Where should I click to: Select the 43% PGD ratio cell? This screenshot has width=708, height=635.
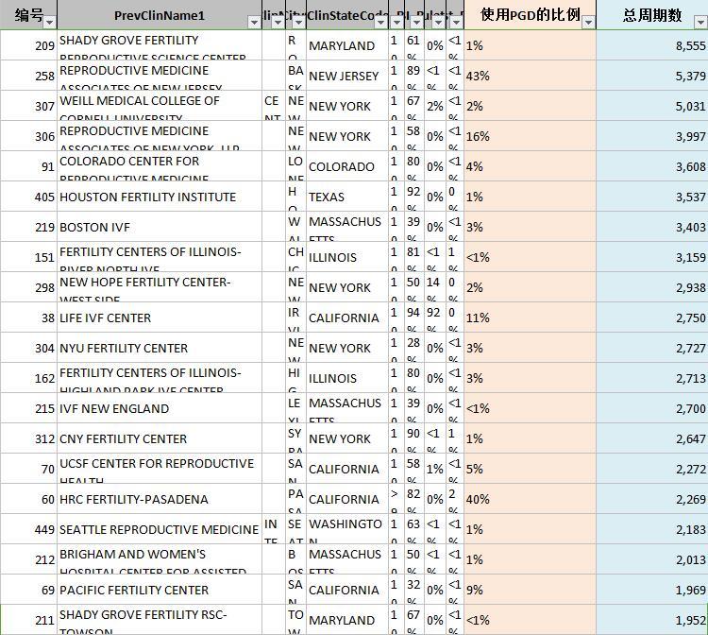(531, 76)
